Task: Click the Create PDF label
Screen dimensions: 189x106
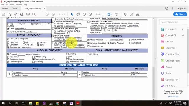Action: (171, 35)
